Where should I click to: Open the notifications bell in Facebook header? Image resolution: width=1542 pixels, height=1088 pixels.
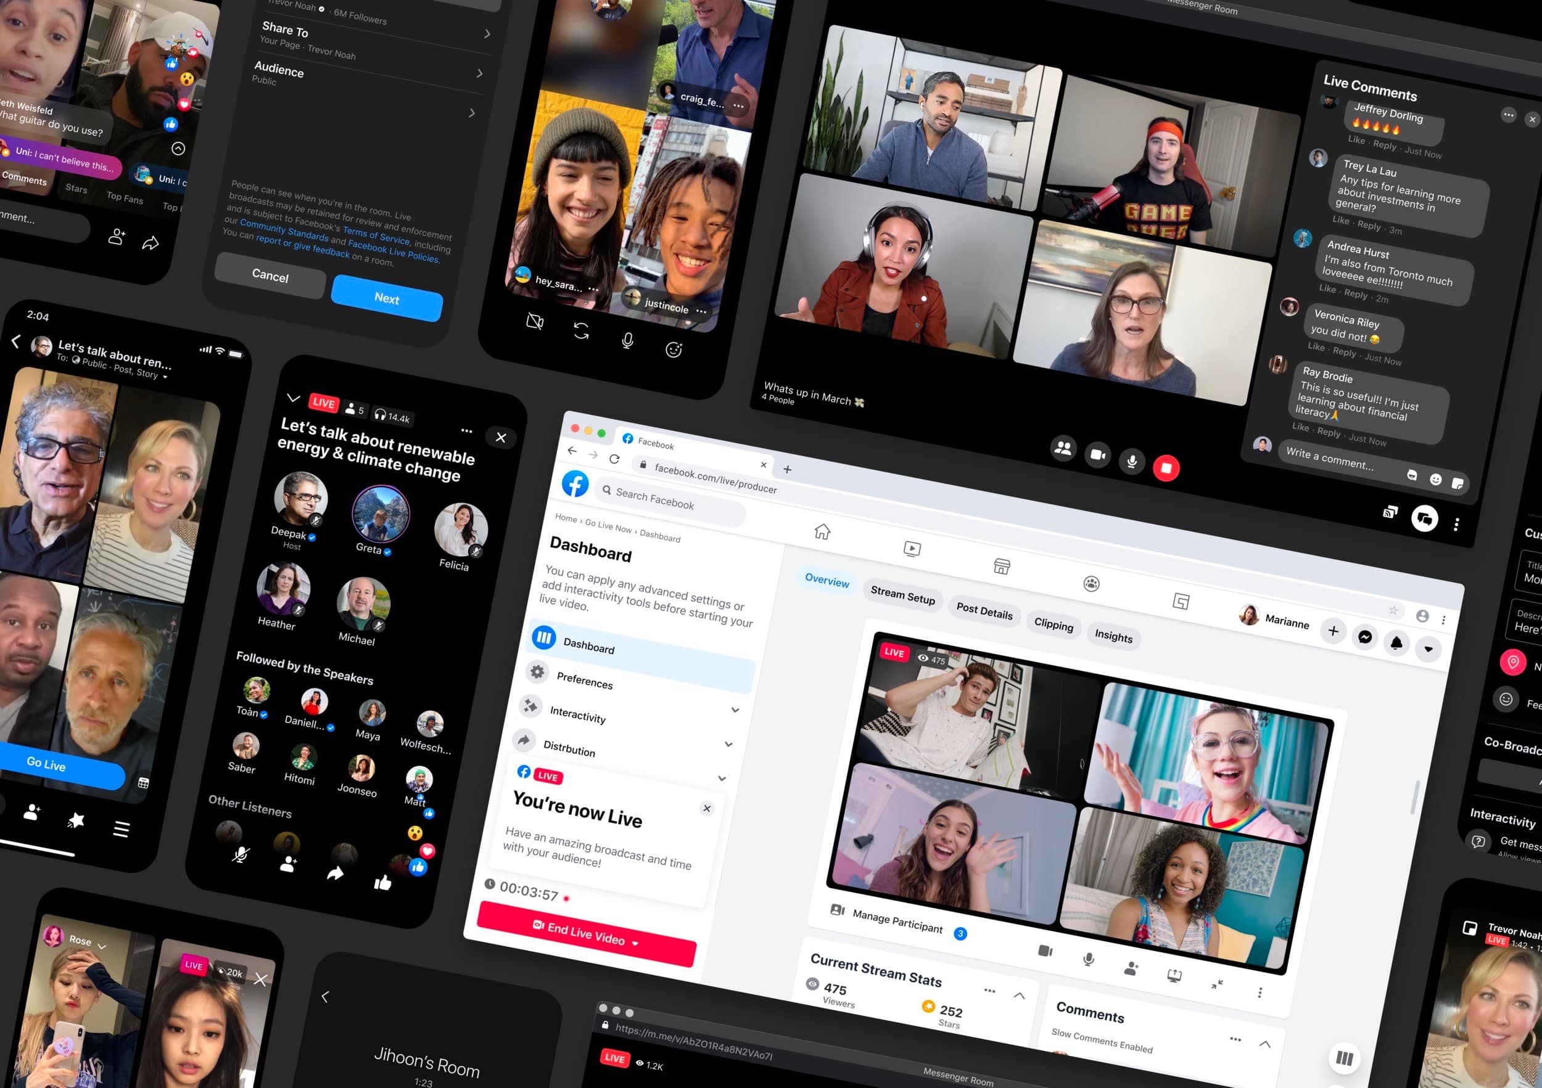1396,643
